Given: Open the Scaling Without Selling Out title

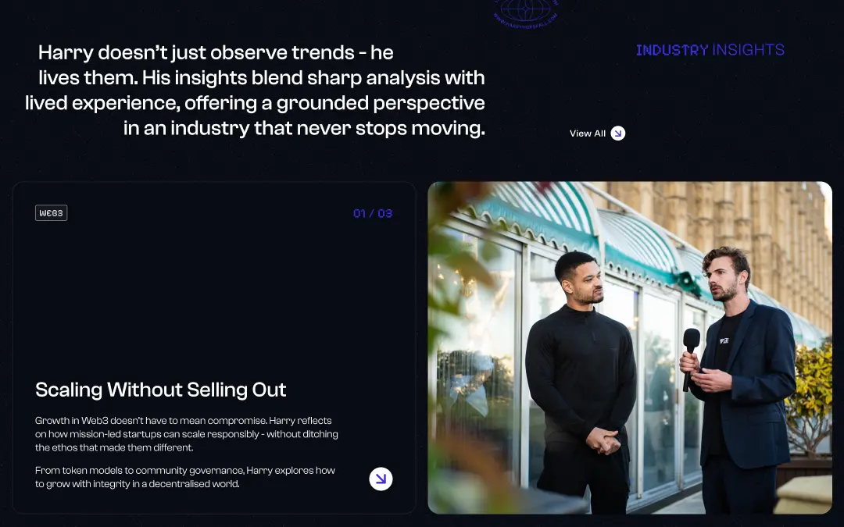Looking at the screenshot, I should (160, 390).
